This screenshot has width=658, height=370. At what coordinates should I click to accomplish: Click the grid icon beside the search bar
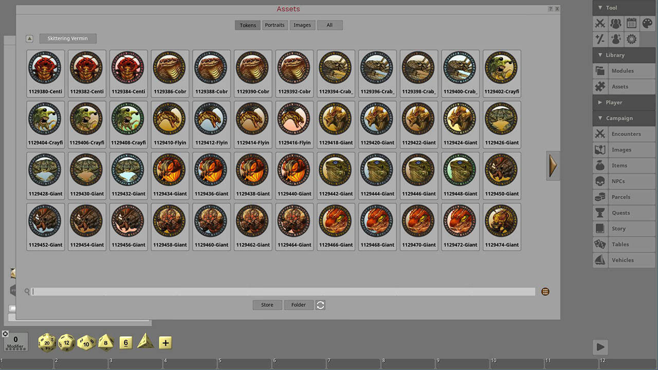[x=545, y=291]
